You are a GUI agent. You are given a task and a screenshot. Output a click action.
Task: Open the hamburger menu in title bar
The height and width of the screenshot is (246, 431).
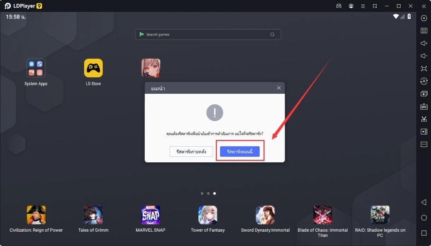coord(363,6)
